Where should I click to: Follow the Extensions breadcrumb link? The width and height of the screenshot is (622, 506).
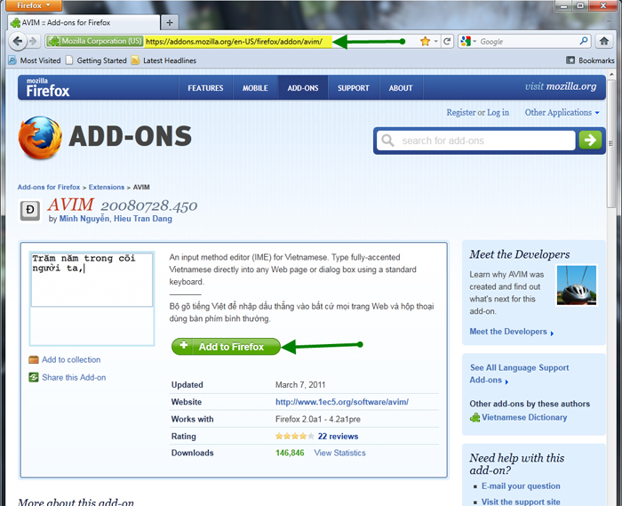pyautogui.click(x=107, y=187)
